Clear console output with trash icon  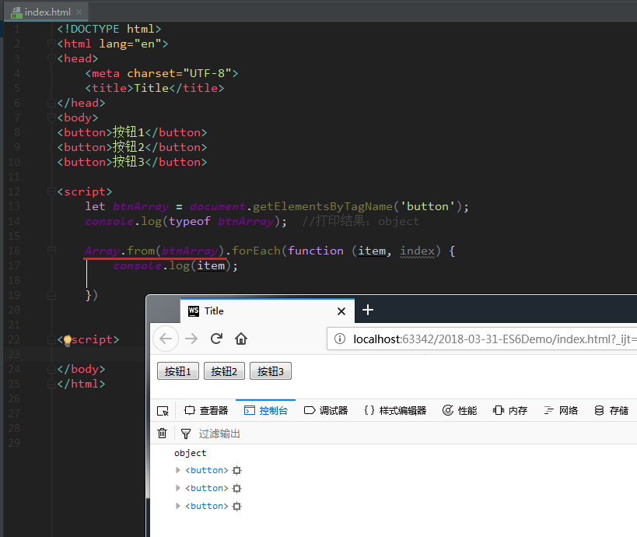162,433
